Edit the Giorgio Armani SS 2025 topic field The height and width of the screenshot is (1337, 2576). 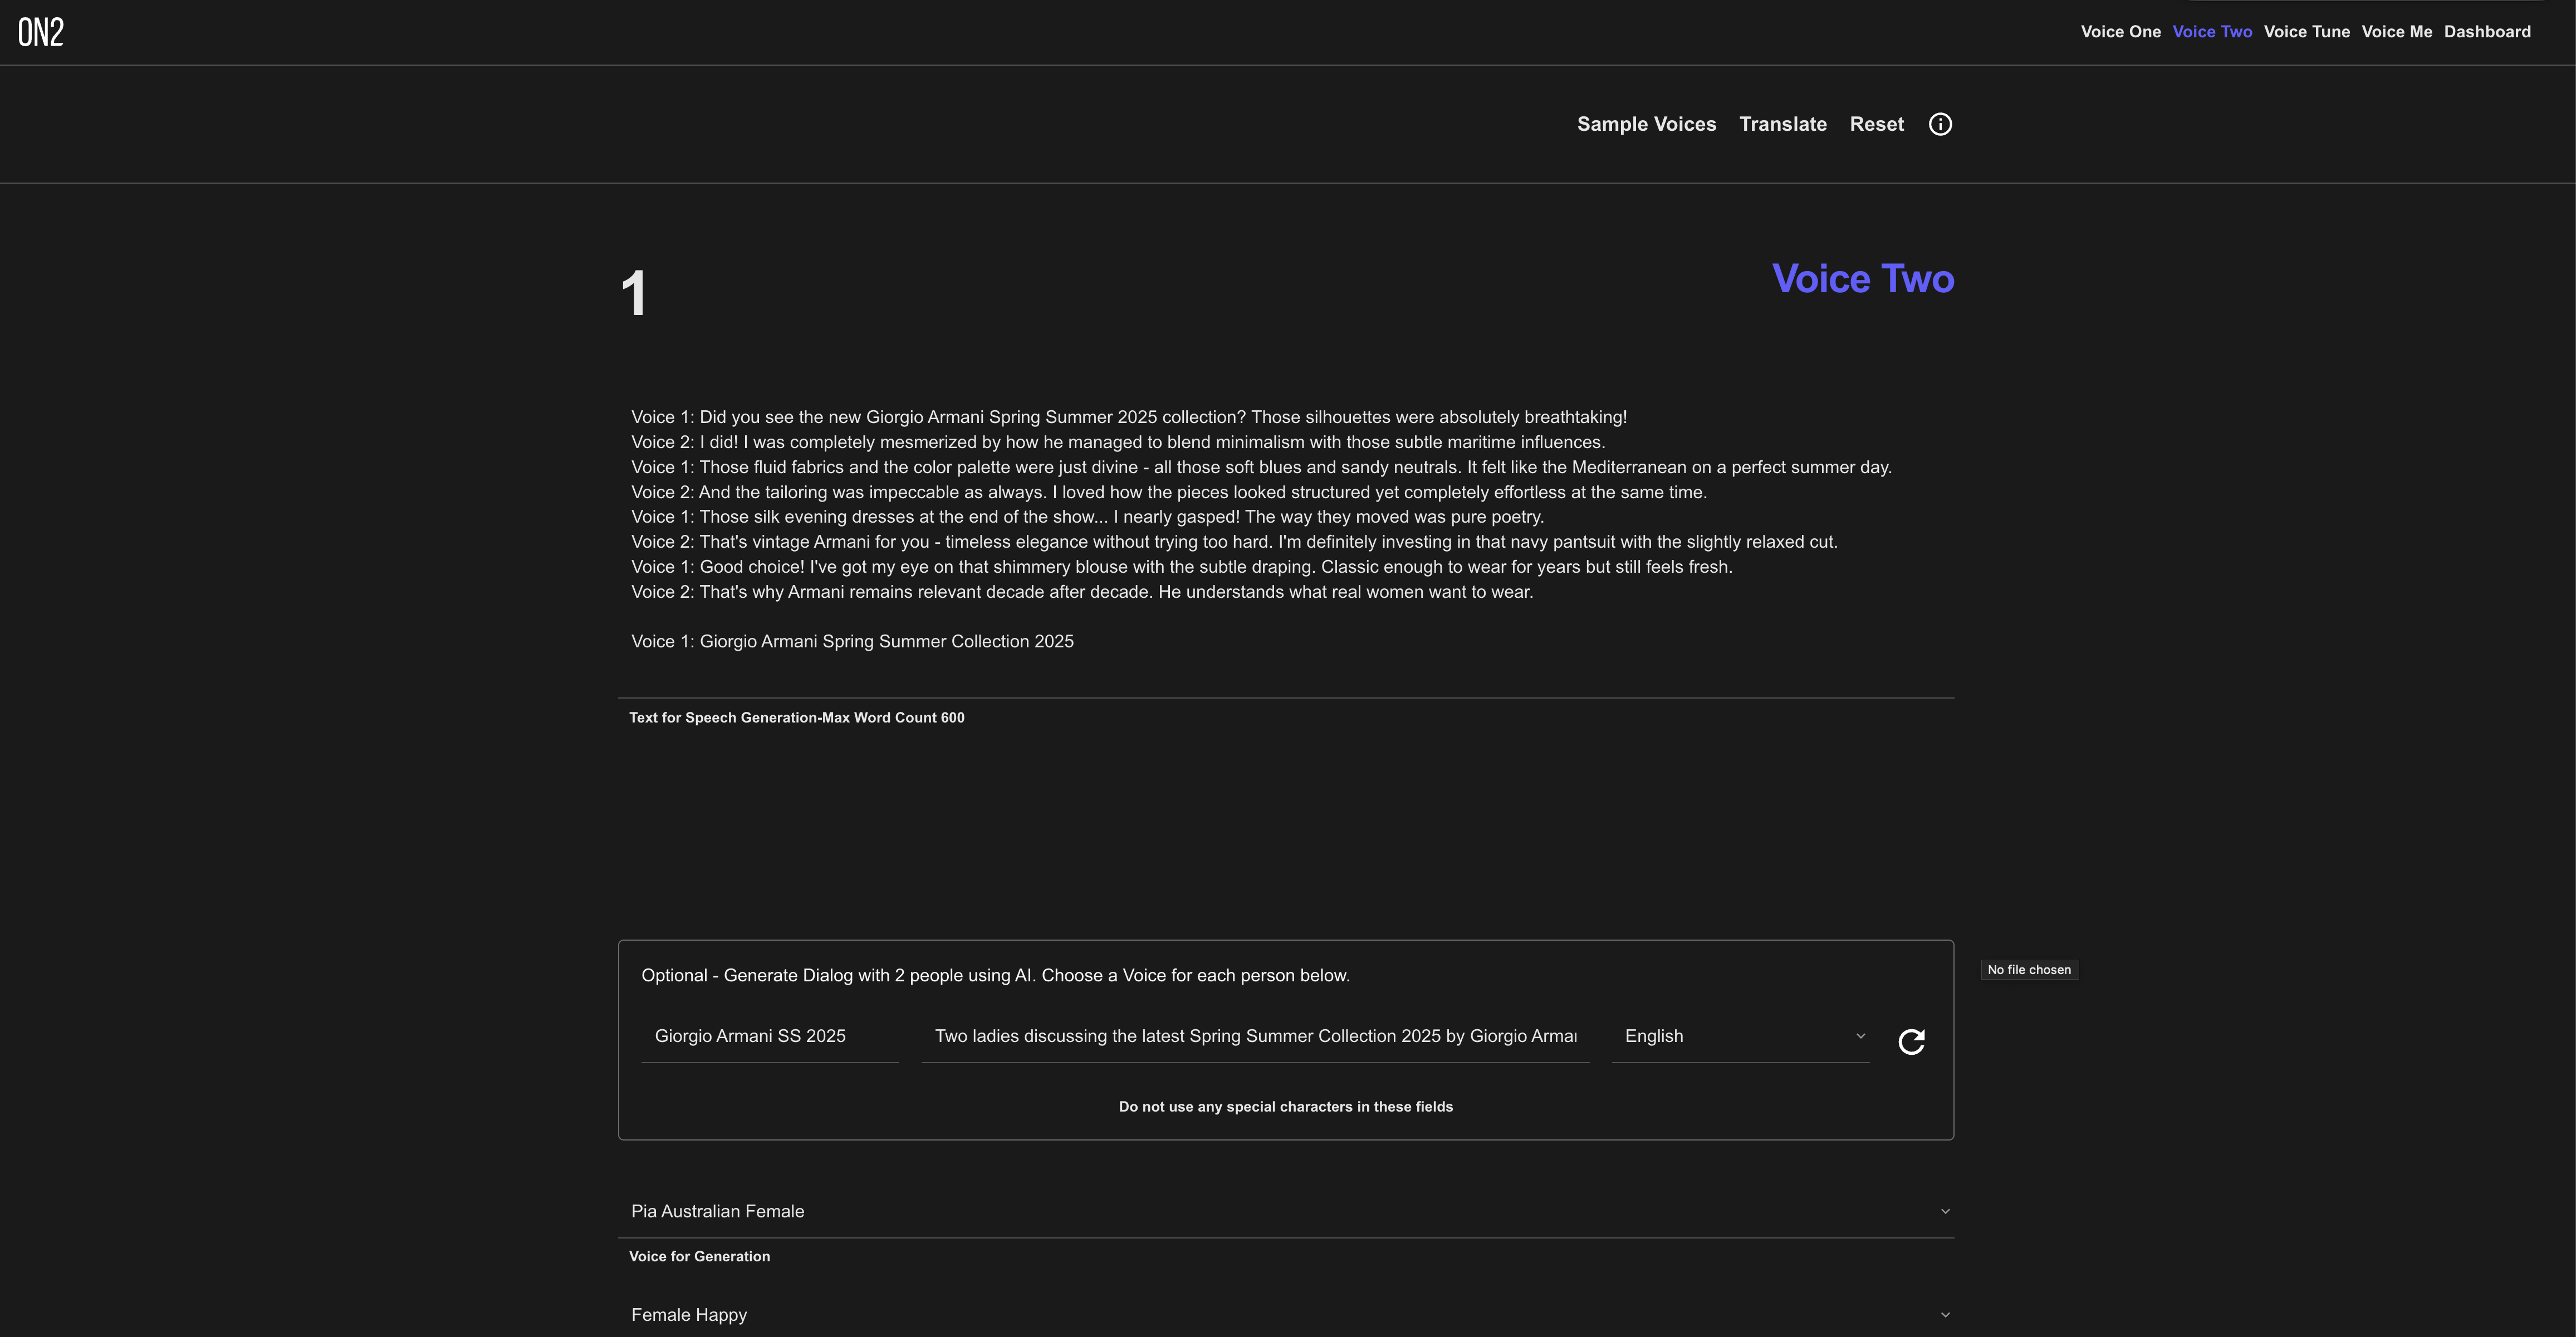point(769,1036)
